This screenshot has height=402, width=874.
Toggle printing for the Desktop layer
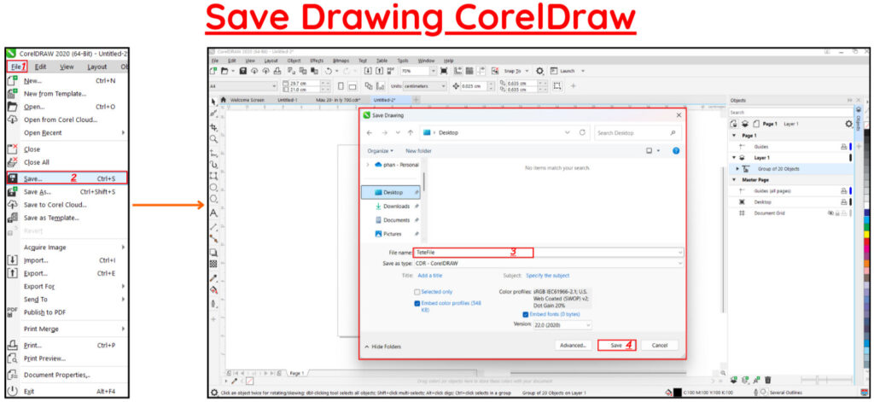844,201
